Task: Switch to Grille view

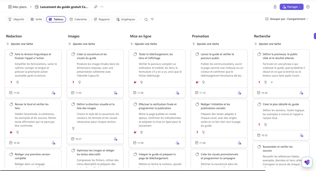Action: 36,19
